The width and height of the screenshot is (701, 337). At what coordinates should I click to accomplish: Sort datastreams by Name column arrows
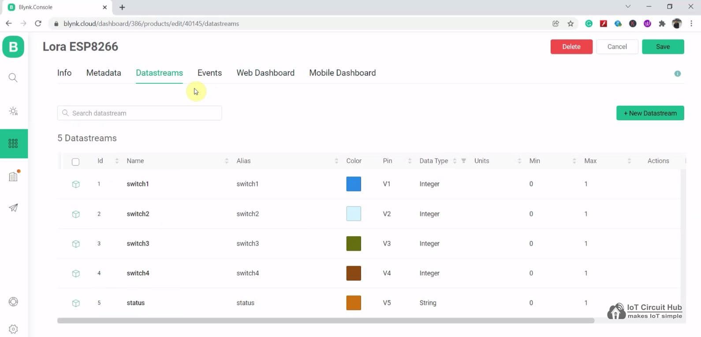(x=227, y=161)
